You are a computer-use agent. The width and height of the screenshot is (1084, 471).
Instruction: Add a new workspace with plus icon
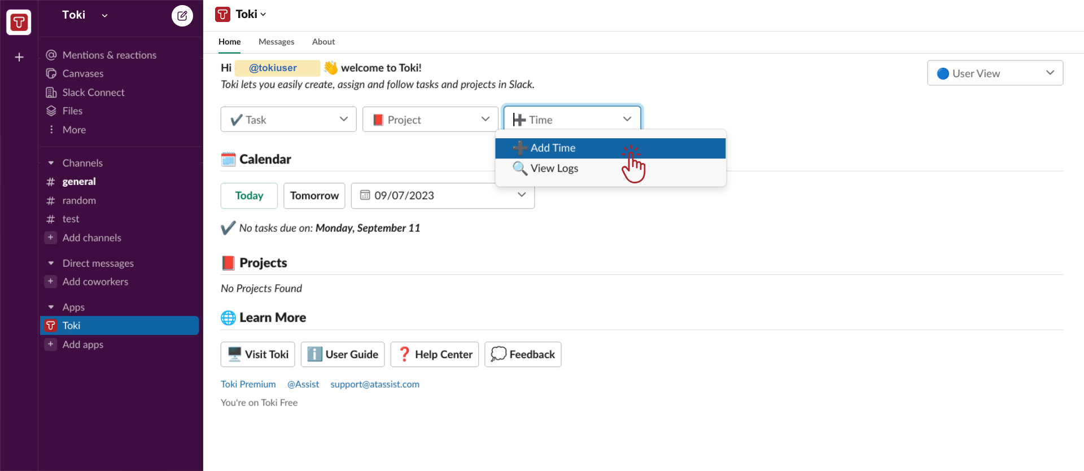coord(19,57)
